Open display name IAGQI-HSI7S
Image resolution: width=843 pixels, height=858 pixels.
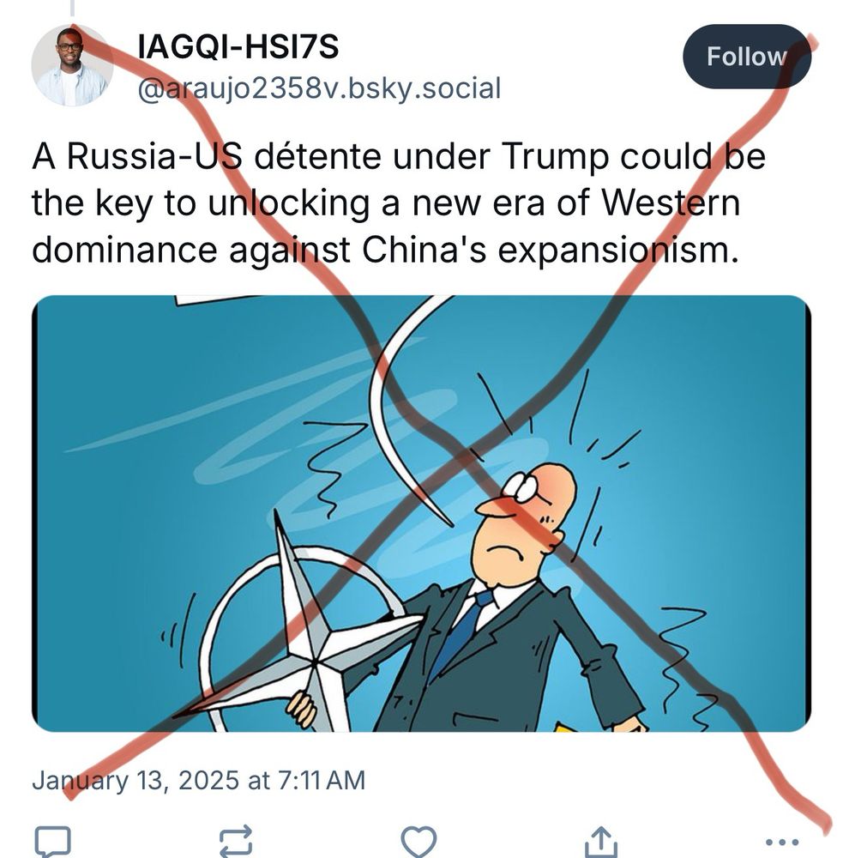238,46
